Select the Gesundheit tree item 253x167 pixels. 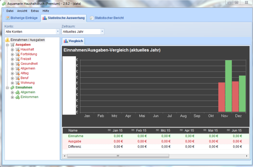pos(29,64)
